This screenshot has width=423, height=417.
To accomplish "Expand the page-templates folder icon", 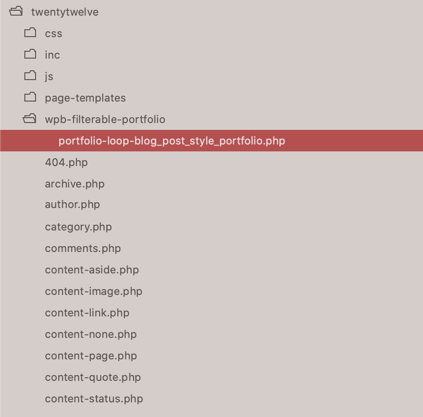I will 30,97.
